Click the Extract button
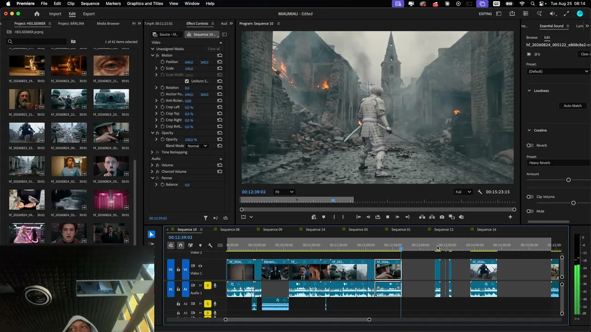This screenshot has width=591, height=332. (x=432, y=217)
